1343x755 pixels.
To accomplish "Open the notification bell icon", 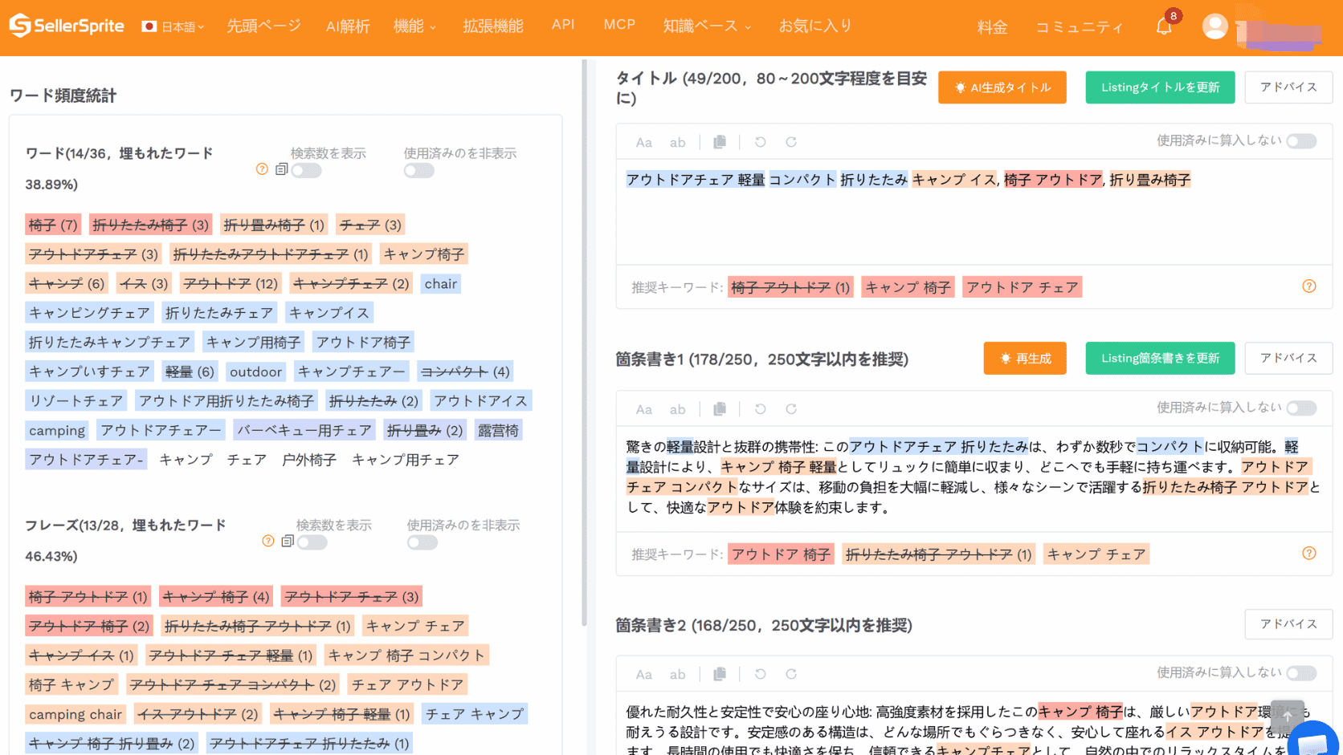I will [1164, 26].
